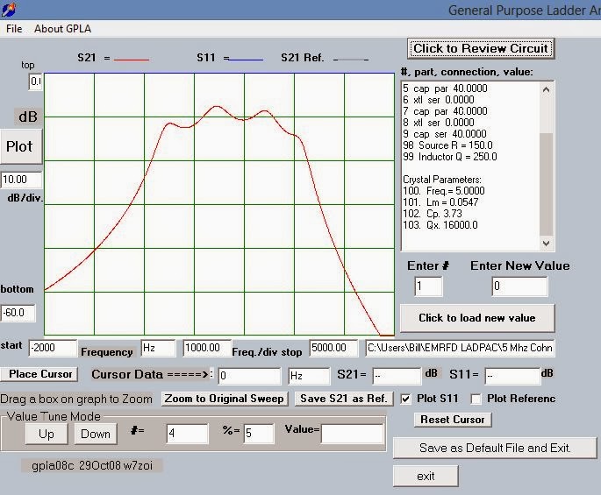Click the Place Cursor button
The height and width of the screenshot is (495, 601).
pos(40,374)
